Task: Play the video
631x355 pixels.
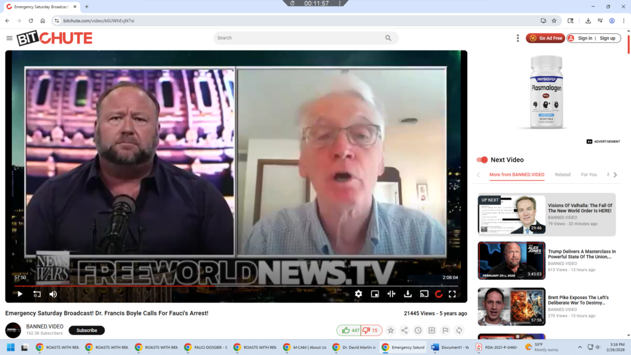Action: click(x=20, y=294)
